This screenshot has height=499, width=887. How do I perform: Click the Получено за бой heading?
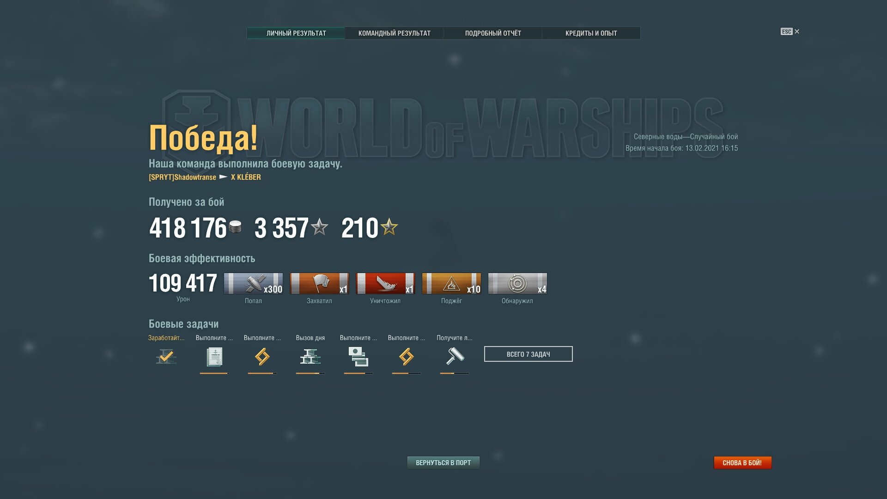pyautogui.click(x=186, y=202)
